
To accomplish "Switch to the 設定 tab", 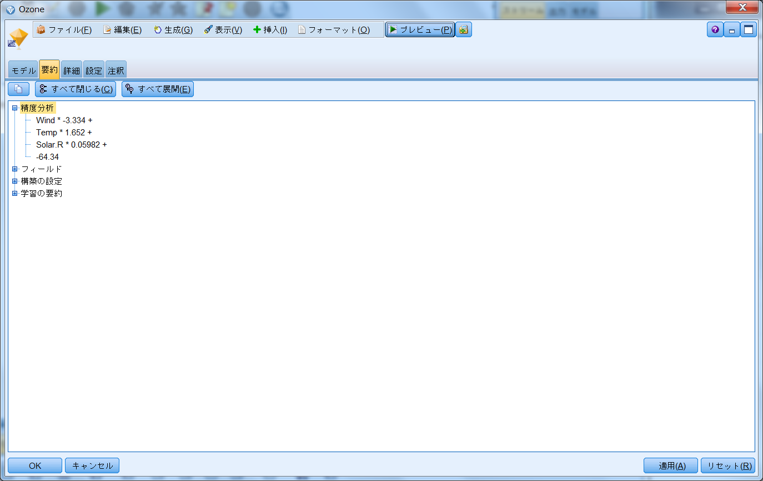I will click(94, 70).
